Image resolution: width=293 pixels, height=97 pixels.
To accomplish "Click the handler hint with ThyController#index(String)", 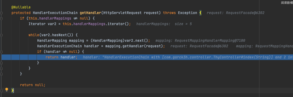I will tap(188, 57).
